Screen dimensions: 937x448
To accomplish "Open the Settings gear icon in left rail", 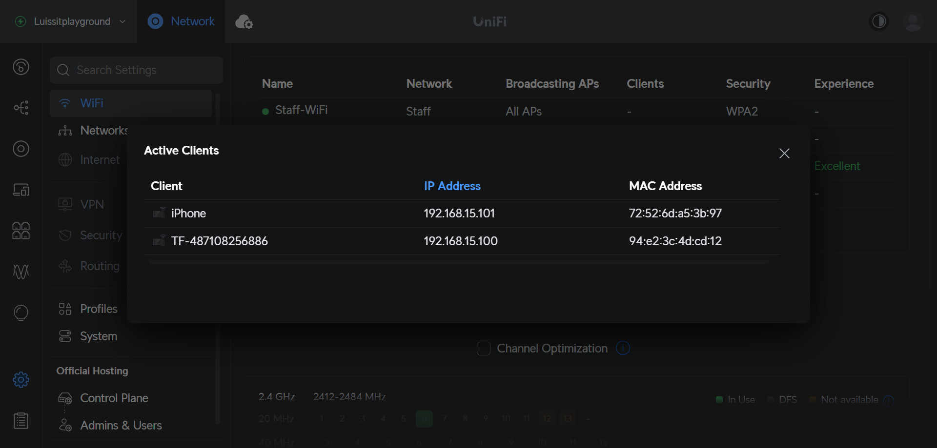I will [x=21, y=380].
